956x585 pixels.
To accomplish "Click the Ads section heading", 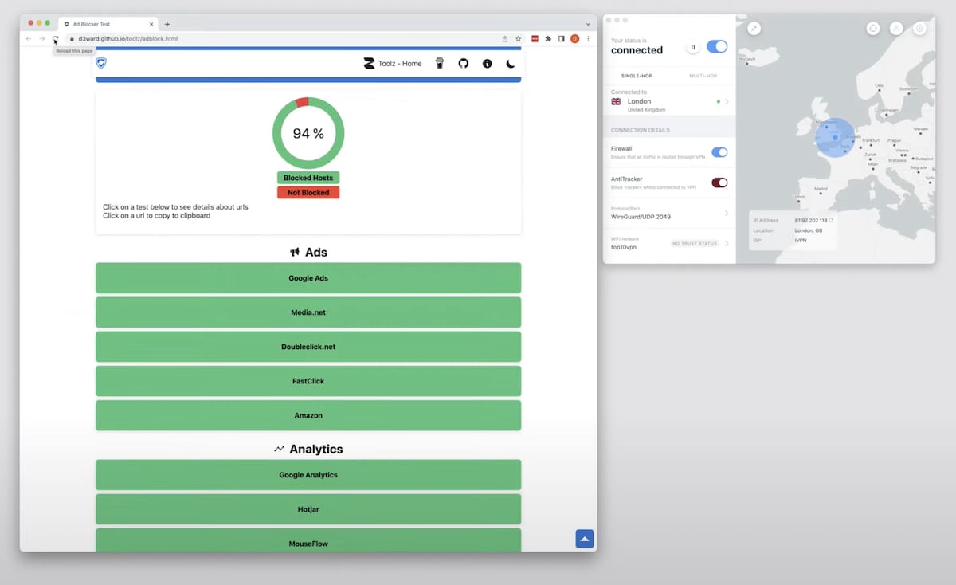I will [308, 252].
